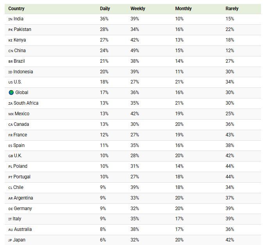Click the CN code icon beside China
This screenshot has width=270, height=245.
click(x=11, y=51)
